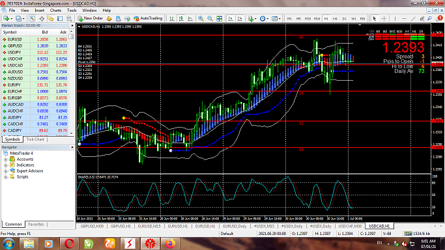Open the Periods clock icon
The image size is (445, 250).
click(263, 18)
